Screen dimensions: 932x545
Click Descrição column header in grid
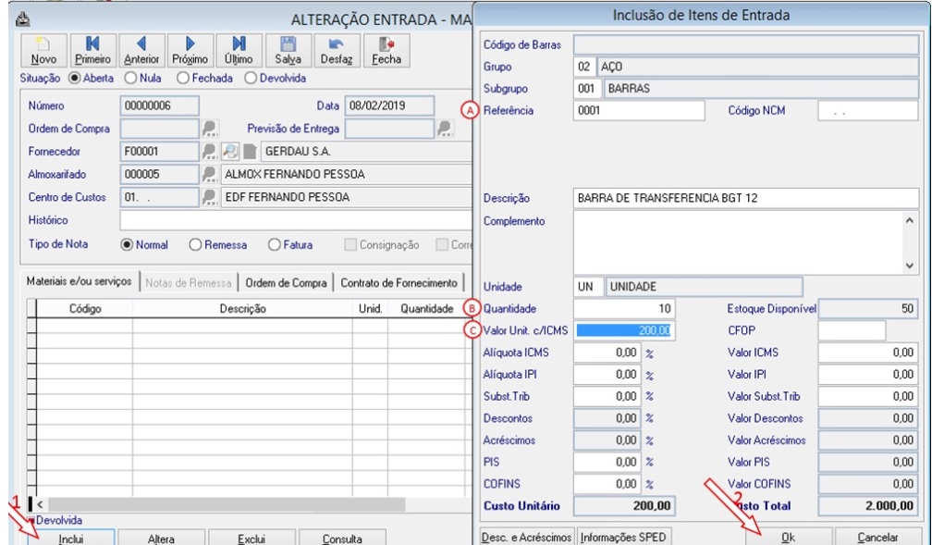click(242, 309)
